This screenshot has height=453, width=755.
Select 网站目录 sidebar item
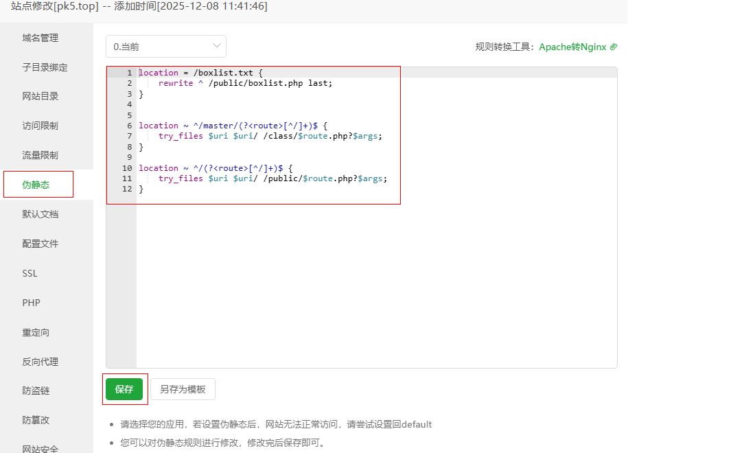tap(40, 97)
